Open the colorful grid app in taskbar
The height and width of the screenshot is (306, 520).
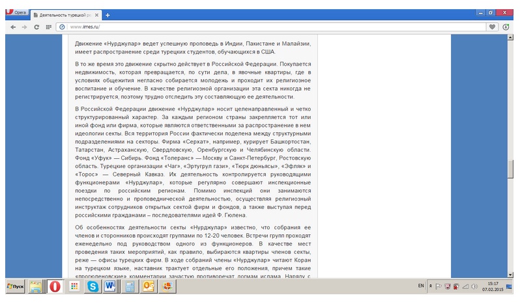74,286
